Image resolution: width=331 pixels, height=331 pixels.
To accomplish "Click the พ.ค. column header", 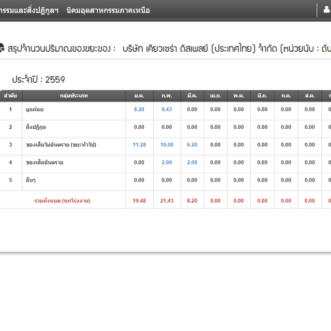I will tap(239, 96).
